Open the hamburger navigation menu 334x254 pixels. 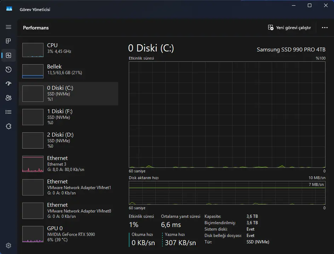point(8,27)
